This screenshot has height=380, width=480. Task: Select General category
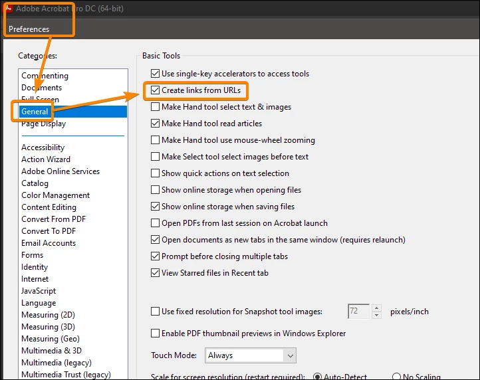[73, 112]
